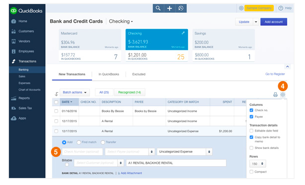Image resolution: width=305 pixels, height=185 pixels.
Task: Filter by Recognized (14) transactions
Action: (x=130, y=92)
